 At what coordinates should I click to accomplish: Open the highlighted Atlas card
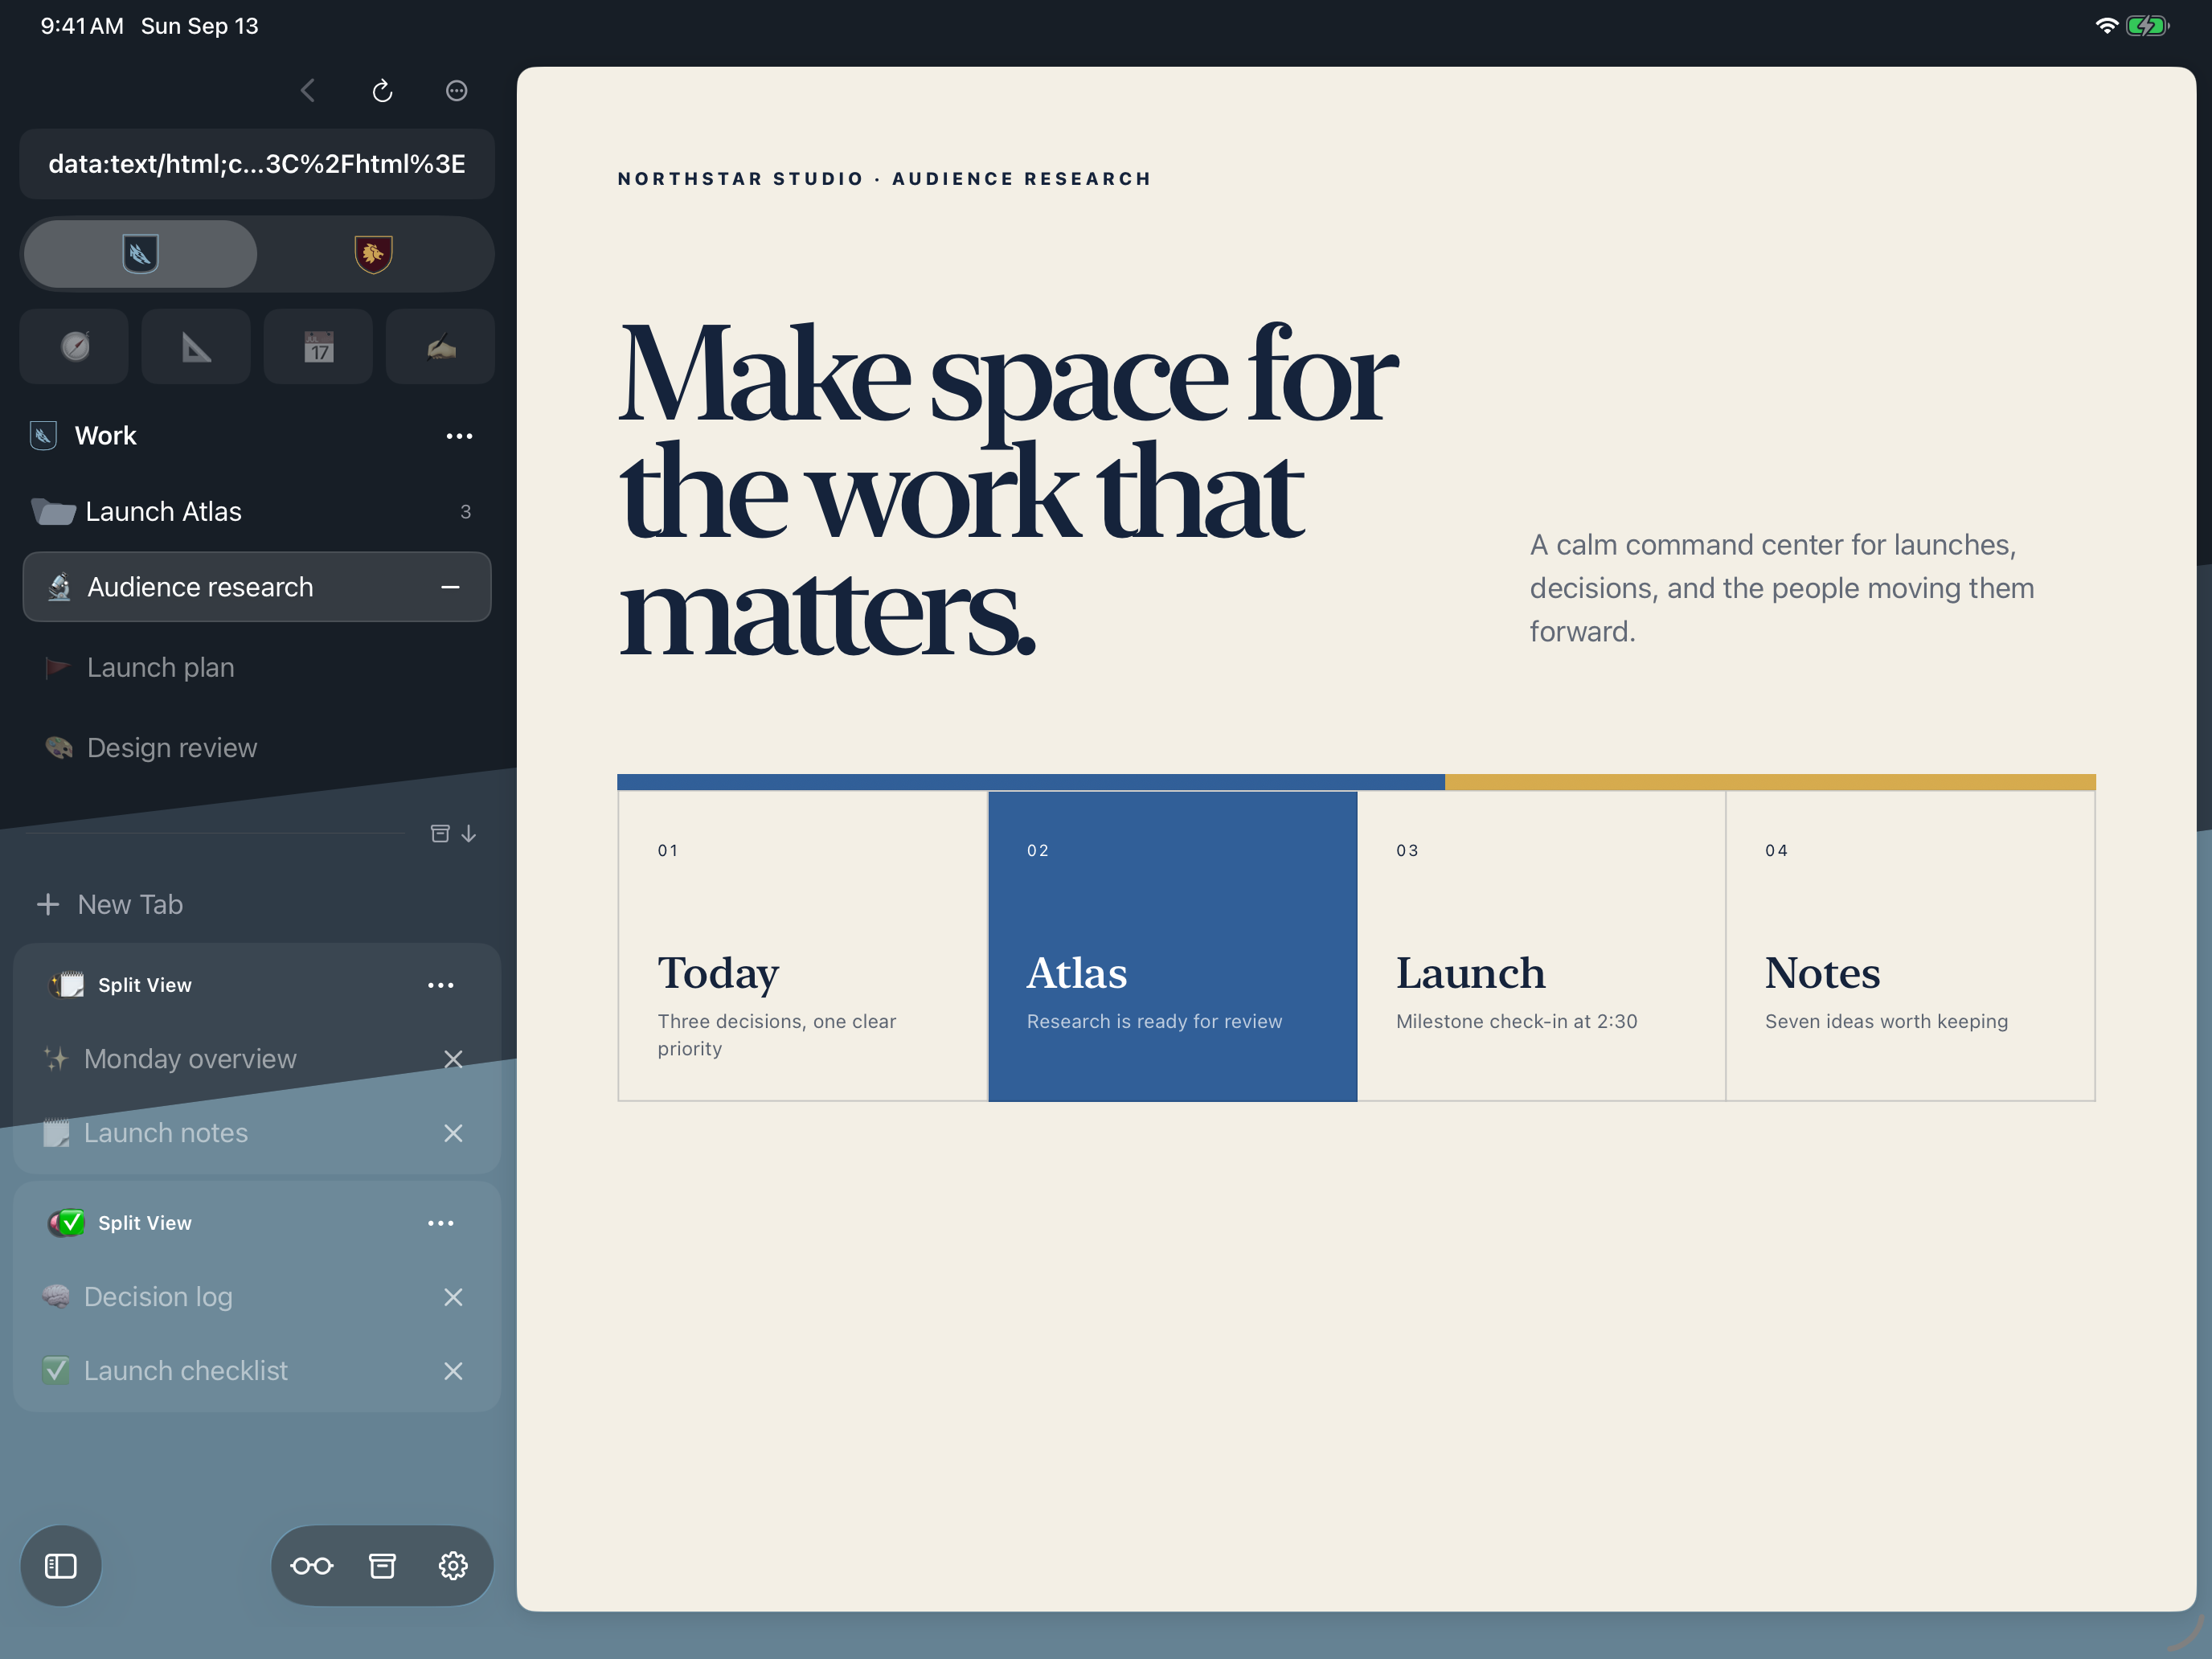pos(1172,946)
